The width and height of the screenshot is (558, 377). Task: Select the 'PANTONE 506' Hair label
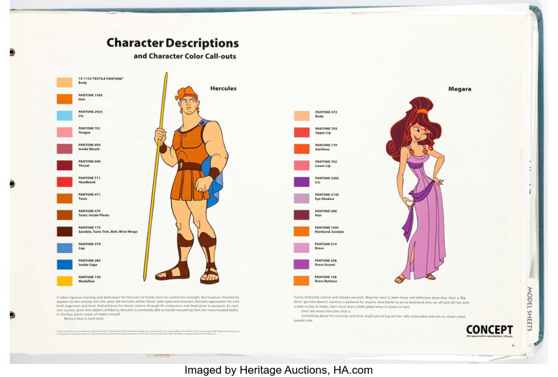(326, 213)
